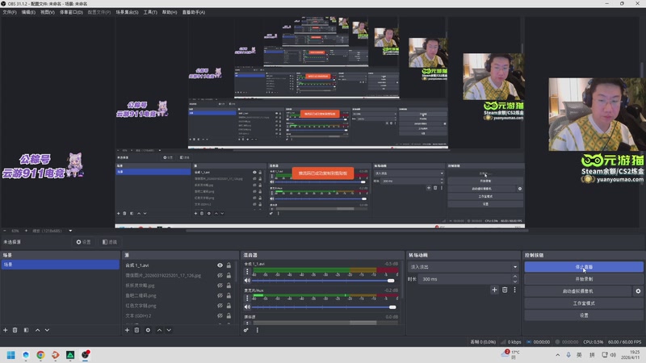Open weather widget showing 17°C
646x363 pixels.
pos(511,354)
